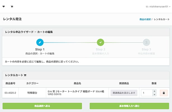Viewport: 172px width, 112px height.
Task: Click the レンタル申込ウイザード panel heading
Action: point(29,32)
